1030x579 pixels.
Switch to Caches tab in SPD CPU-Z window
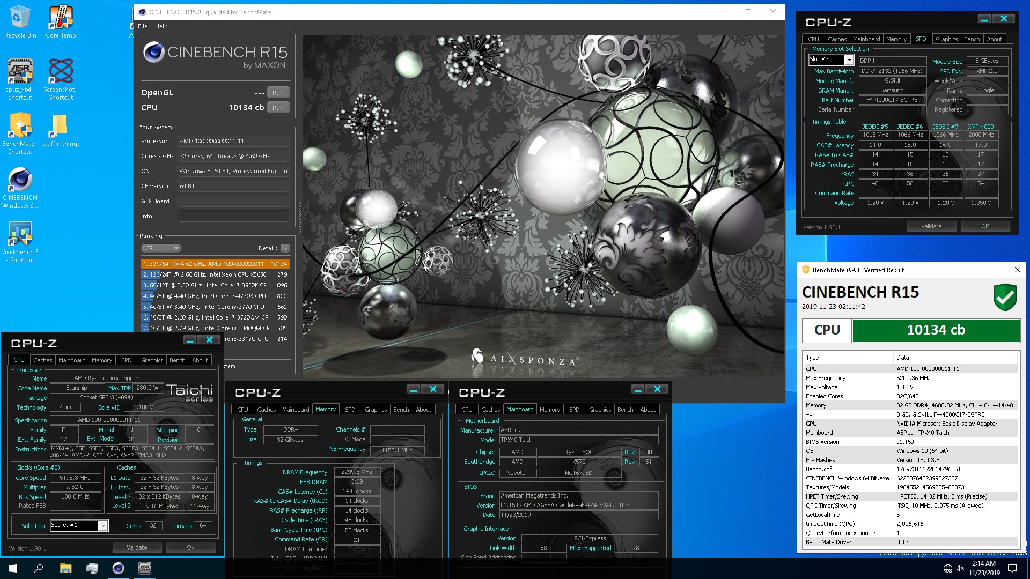(x=836, y=39)
